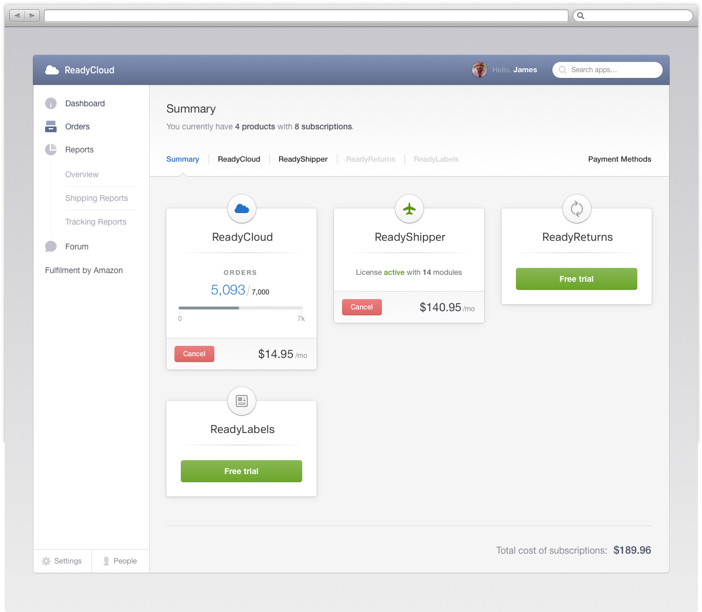Open Settings at the sidebar bottom

point(62,561)
